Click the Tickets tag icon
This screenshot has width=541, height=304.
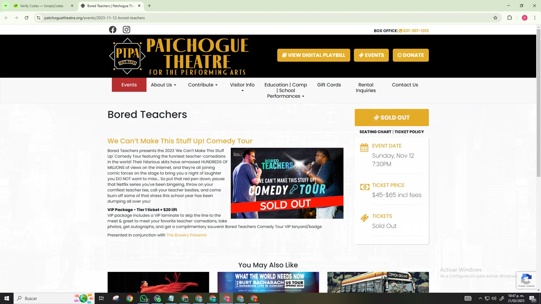click(364, 218)
